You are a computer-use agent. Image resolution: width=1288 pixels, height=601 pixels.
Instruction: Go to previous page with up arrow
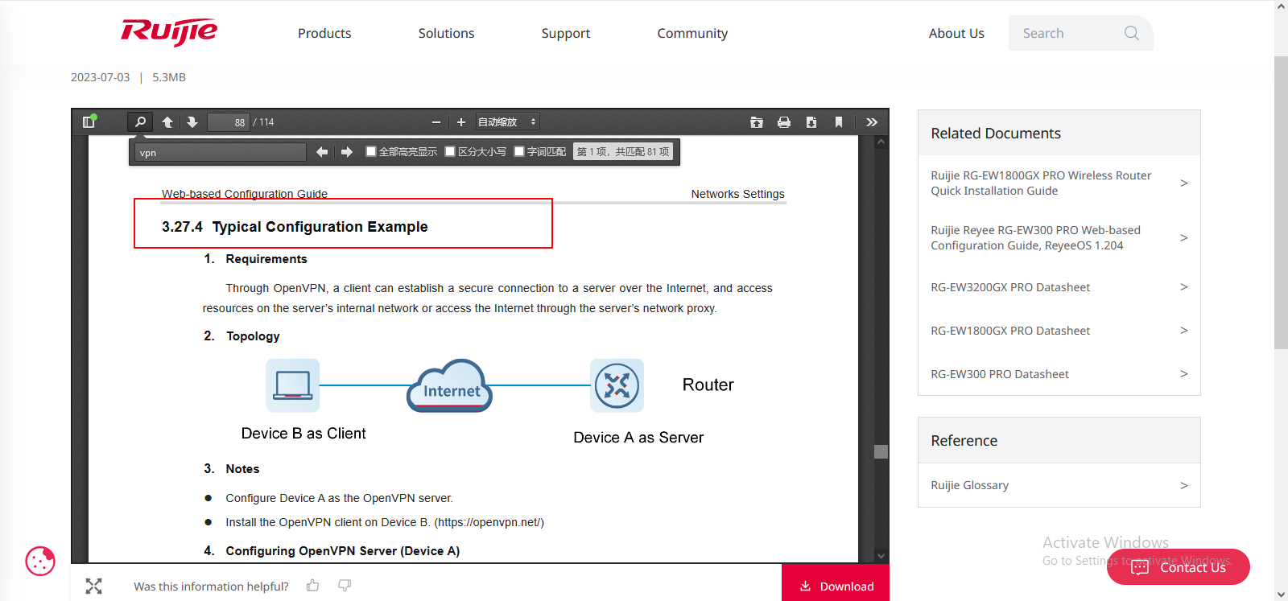click(167, 122)
